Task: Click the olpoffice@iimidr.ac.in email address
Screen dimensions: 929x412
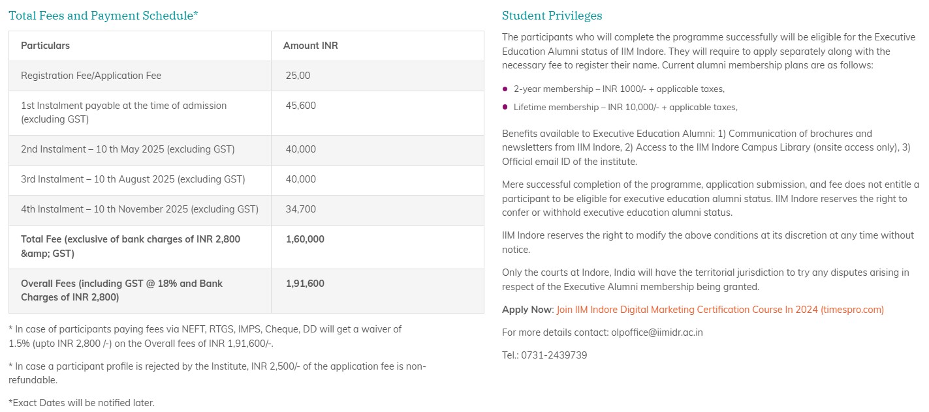Action: (x=657, y=332)
